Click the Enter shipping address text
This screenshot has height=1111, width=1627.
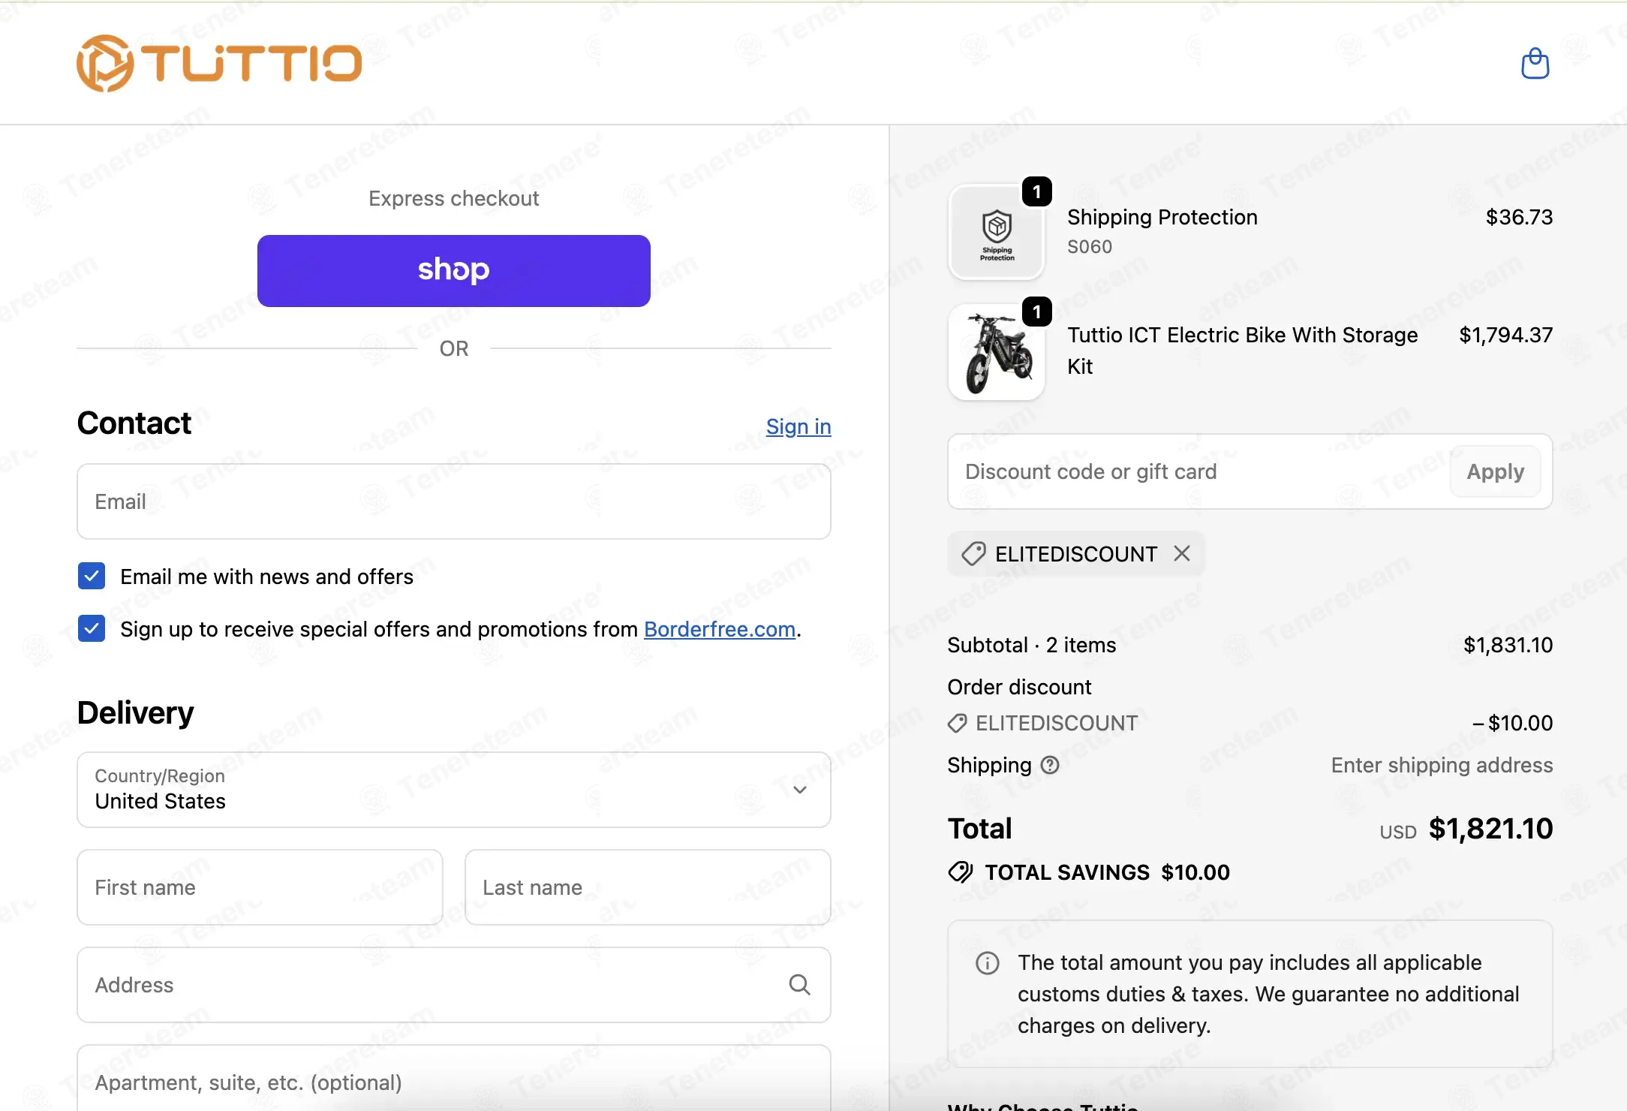pos(1442,765)
